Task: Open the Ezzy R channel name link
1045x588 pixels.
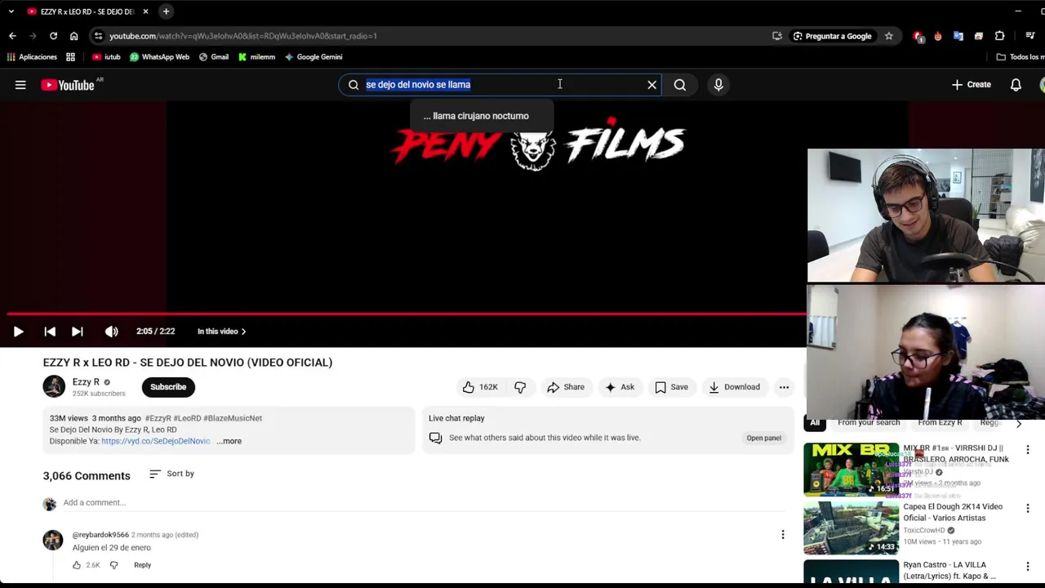Action: pos(86,381)
